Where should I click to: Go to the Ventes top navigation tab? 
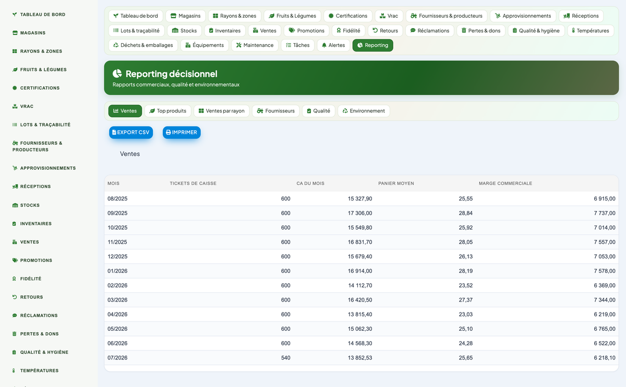tap(264, 31)
